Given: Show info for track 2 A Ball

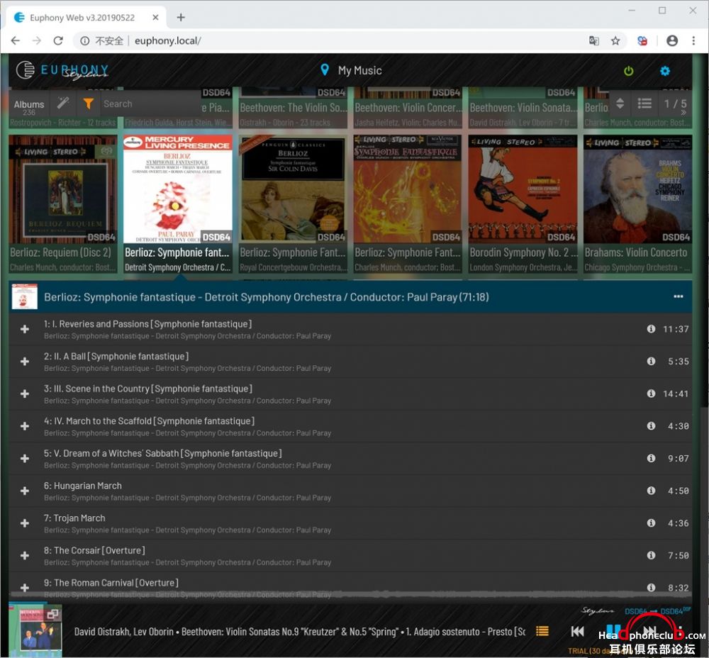Looking at the screenshot, I should pyautogui.click(x=651, y=361).
